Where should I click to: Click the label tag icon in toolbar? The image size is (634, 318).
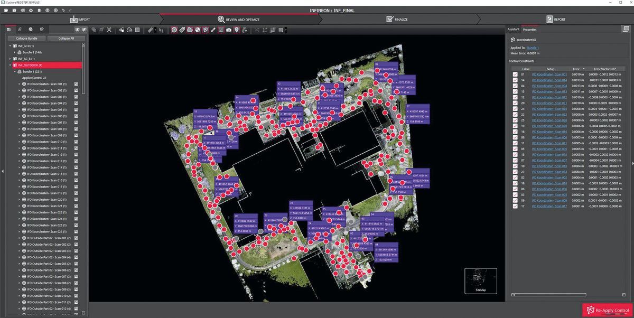pos(182,30)
